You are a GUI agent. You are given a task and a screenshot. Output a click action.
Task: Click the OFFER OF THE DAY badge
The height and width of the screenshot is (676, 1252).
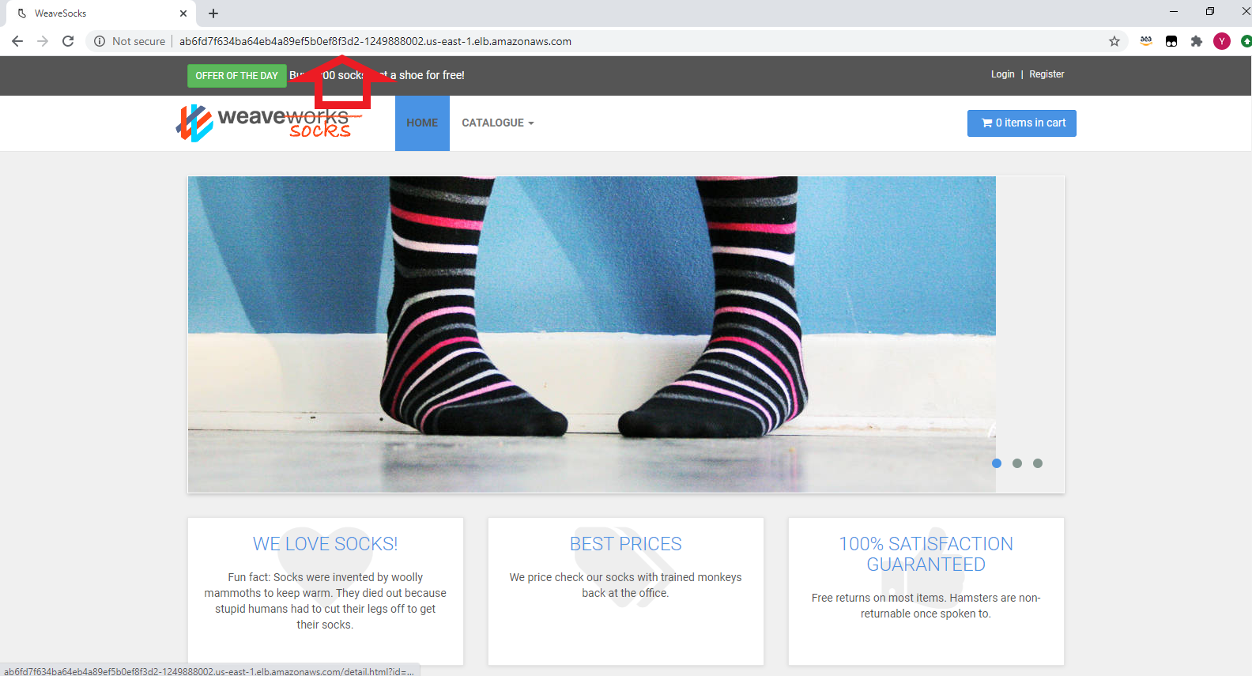[237, 76]
